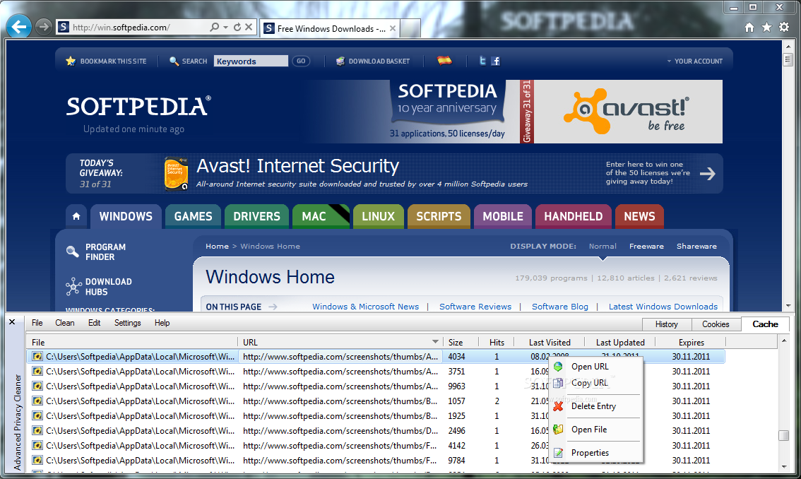Viewport: 801px width, 479px height.
Task: Open the new blank browser tab
Action: point(410,29)
